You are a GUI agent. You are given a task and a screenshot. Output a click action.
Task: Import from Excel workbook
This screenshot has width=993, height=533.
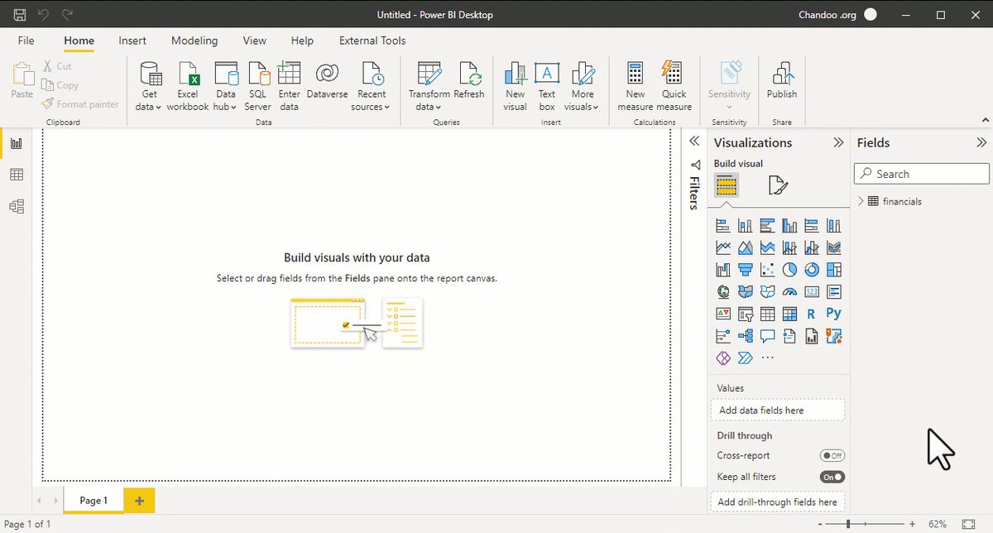[188, 86]
